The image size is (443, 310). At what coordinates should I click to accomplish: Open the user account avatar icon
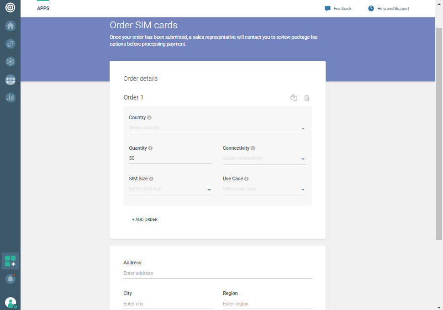tap(10, 302)
